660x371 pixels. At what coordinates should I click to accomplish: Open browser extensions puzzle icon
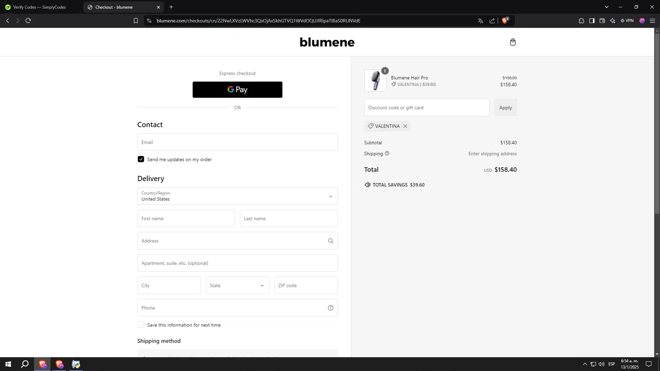[581, 21]
